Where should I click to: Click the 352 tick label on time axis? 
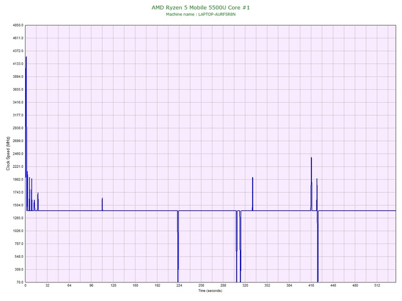tap(267, 285)
